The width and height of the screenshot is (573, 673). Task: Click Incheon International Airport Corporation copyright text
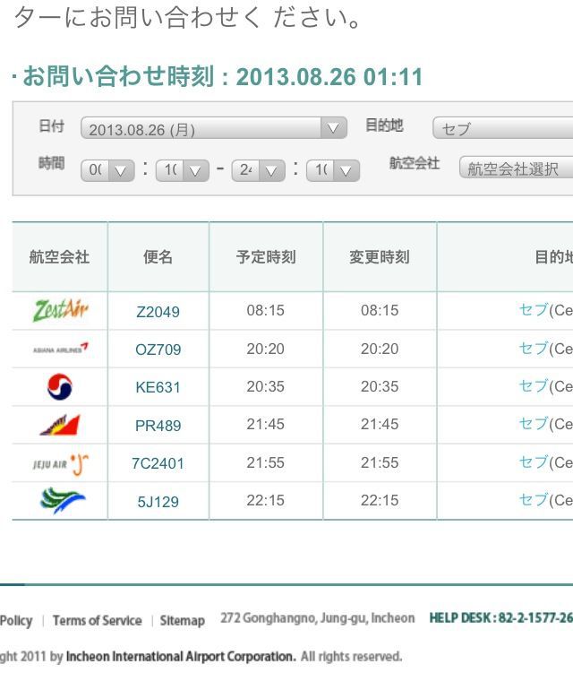pos(181,656)
